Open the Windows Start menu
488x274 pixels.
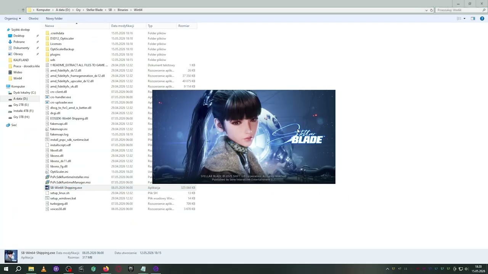pyautogui.click(x=6, y=269)
